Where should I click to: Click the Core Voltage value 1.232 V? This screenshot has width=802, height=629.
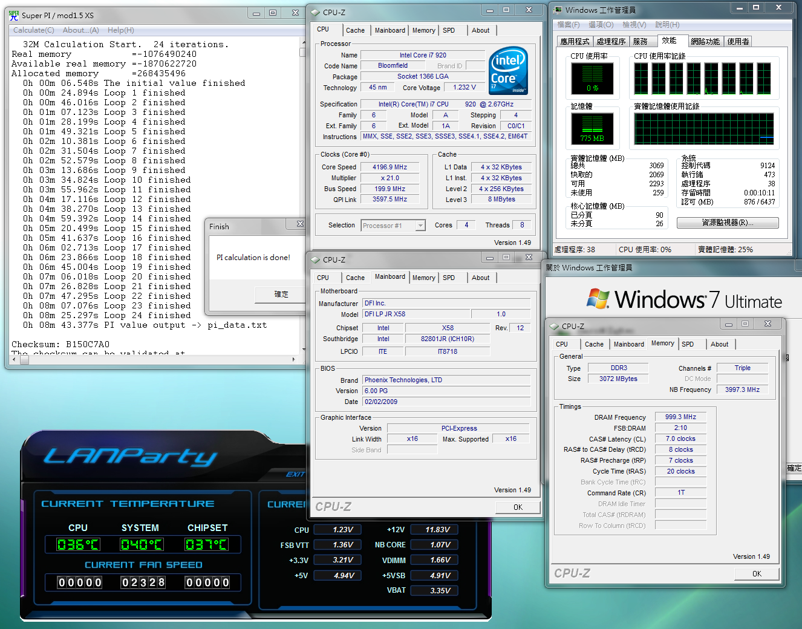(465, 87)
